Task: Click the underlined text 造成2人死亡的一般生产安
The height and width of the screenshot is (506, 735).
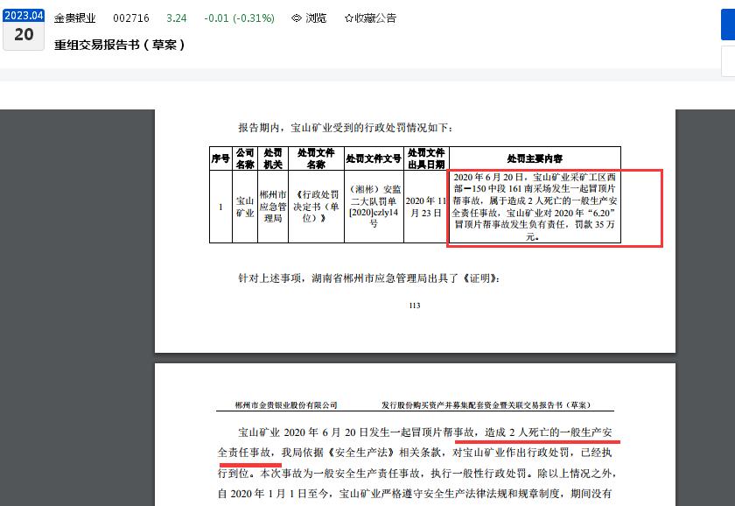Action: pyautogui.click(x=548, y=432)
